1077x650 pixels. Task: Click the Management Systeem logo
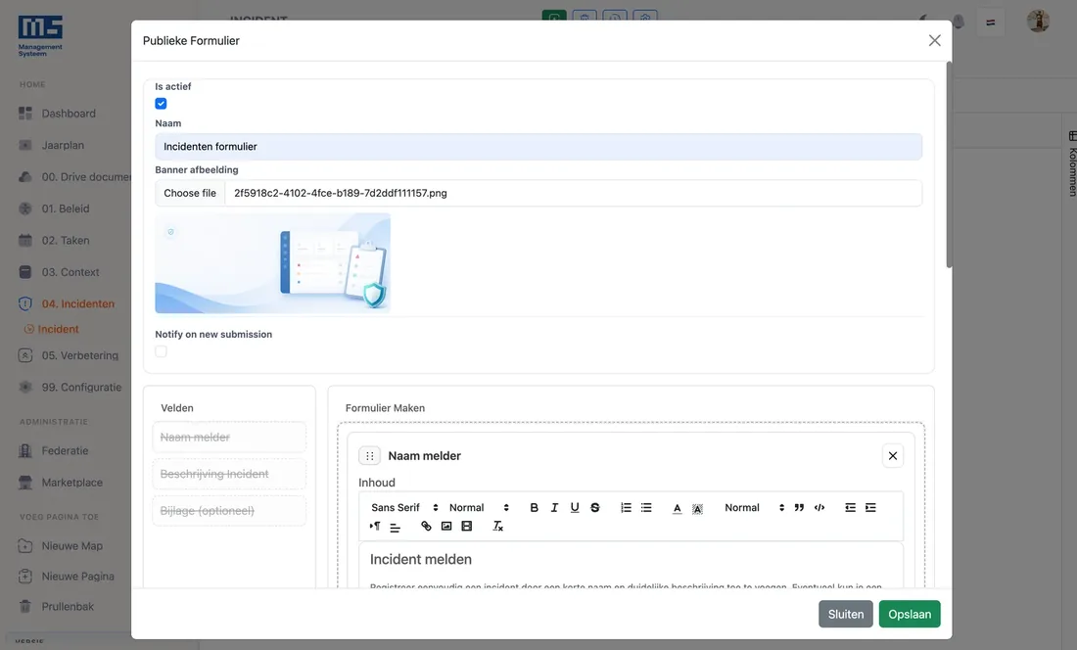[x=40, y=35]
